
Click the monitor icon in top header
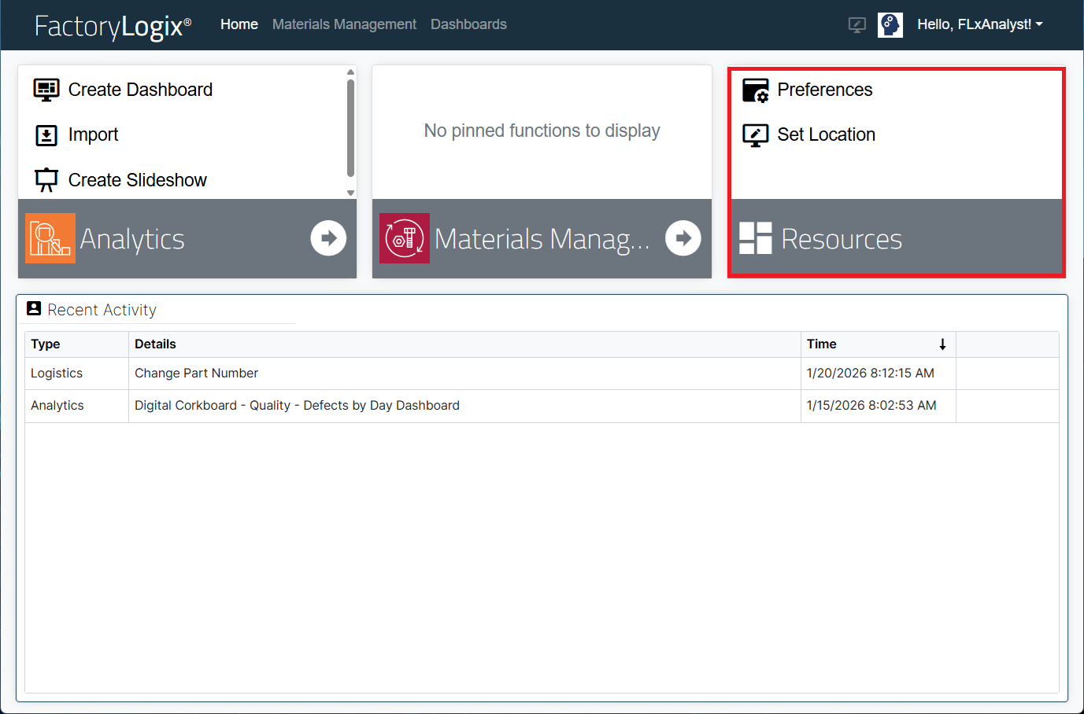point(857,25)
